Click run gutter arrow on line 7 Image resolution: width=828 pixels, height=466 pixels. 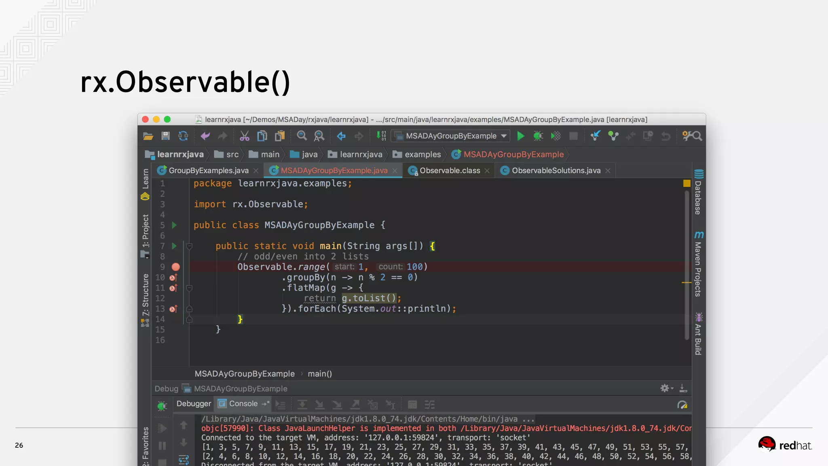pos(174,246)
